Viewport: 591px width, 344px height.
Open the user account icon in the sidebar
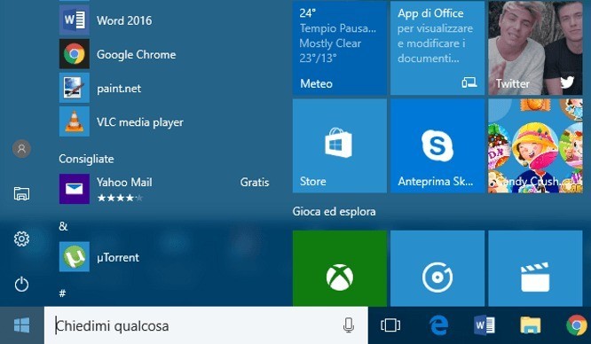coord(21,148)
